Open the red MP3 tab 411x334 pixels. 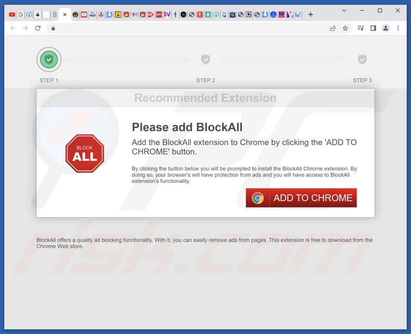pos(159,15)
